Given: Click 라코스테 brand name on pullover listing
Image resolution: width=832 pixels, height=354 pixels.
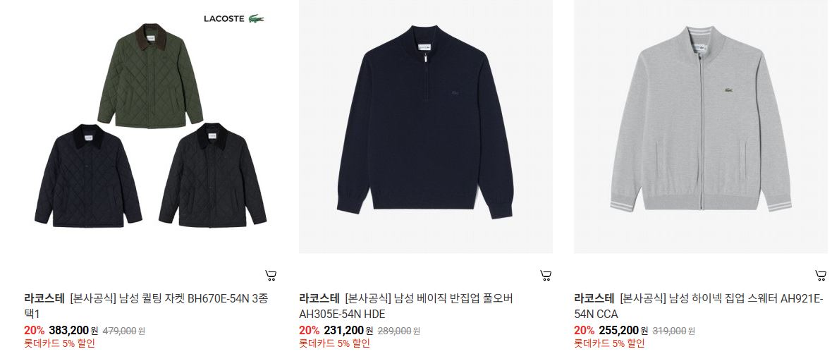Looking at the screenshot, I should click(319, 298).
